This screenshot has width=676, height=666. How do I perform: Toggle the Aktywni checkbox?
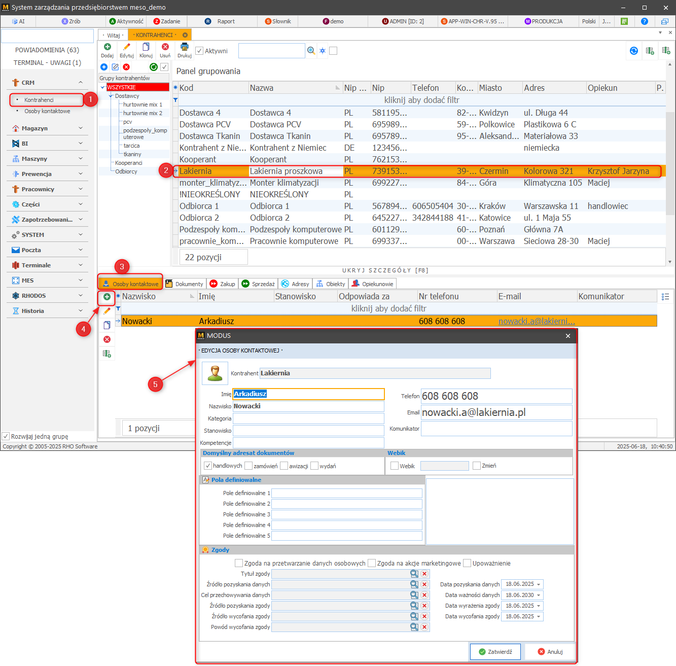200,51
